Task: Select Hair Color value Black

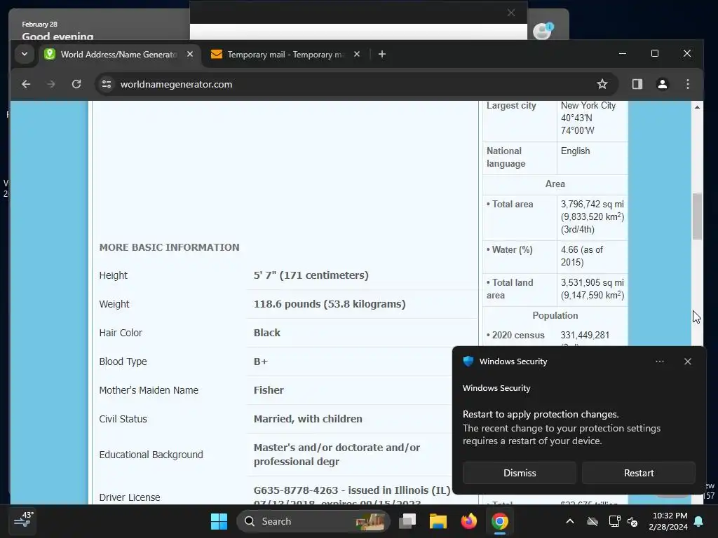Action: (267, 333)
